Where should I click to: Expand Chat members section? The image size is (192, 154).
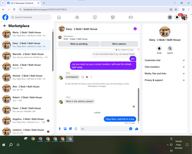pos(165,67)
